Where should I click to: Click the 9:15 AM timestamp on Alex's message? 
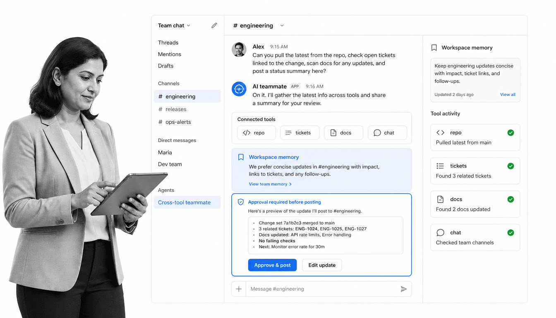point(279,47)
